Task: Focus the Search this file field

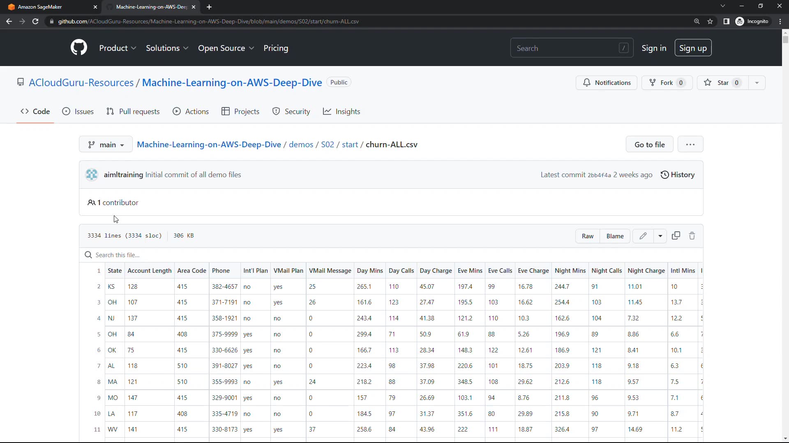Action: (x=247, y=255)
